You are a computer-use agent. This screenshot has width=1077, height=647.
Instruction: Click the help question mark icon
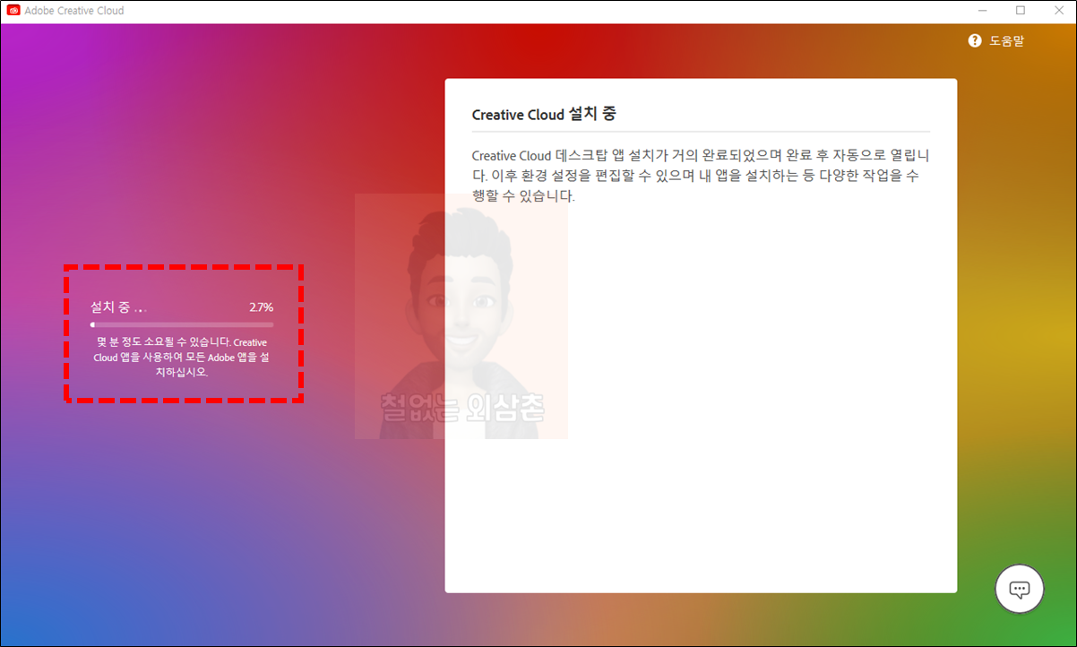tap(975, 41)
